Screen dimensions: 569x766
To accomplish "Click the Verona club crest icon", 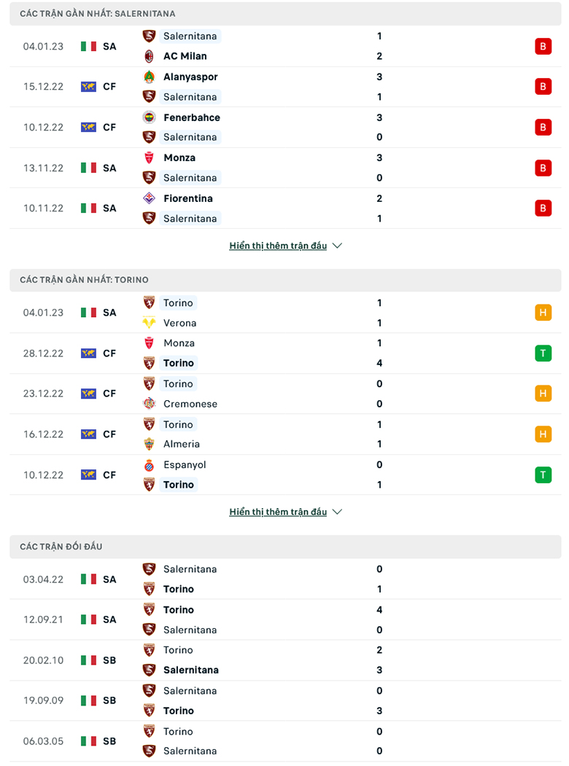I will point(149,323).
